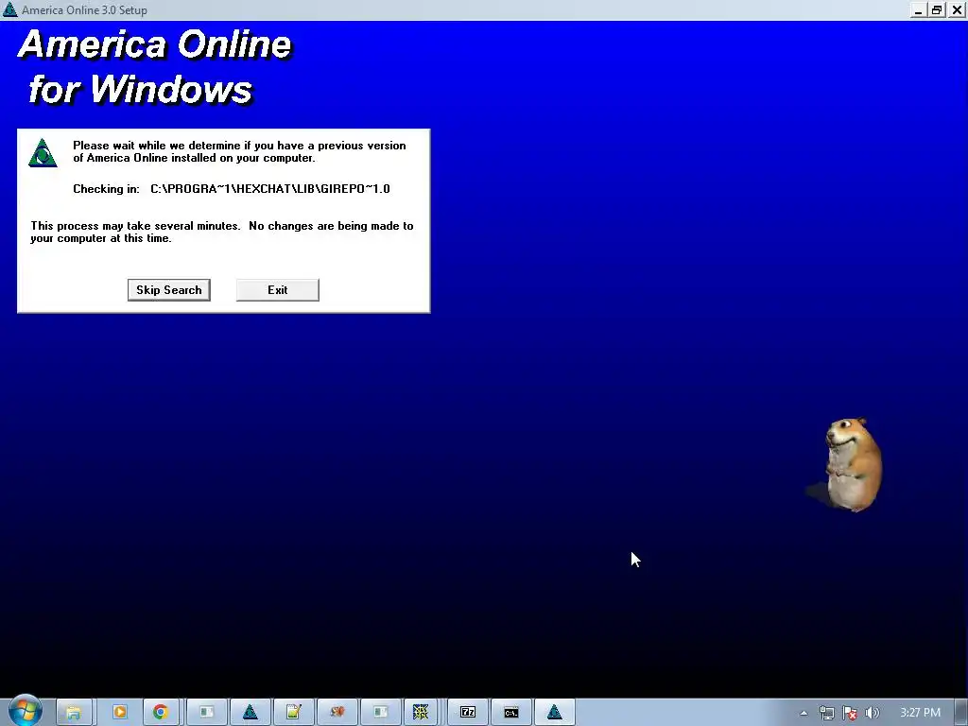This screenshot has width=968, height=726.
Task: Show hidden system tray icons arrow
Action: point(804,713)
